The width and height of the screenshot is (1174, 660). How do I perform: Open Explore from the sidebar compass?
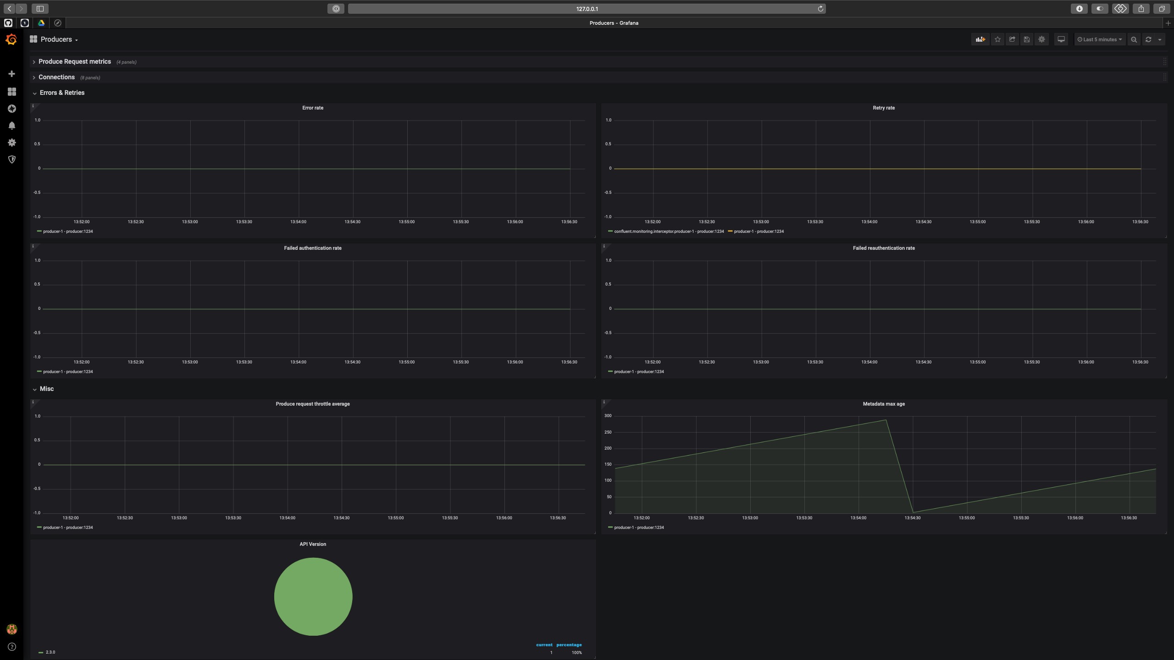[x=12, y=109]
